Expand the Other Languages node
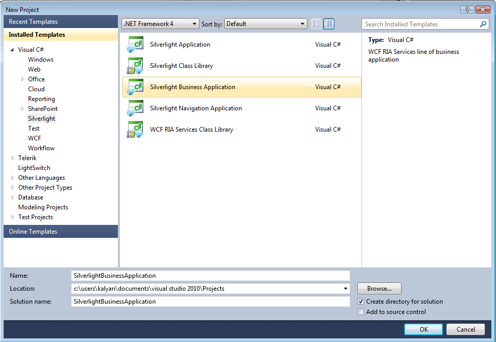The width and height of the screenshot is (496, 342). [12, 178]
